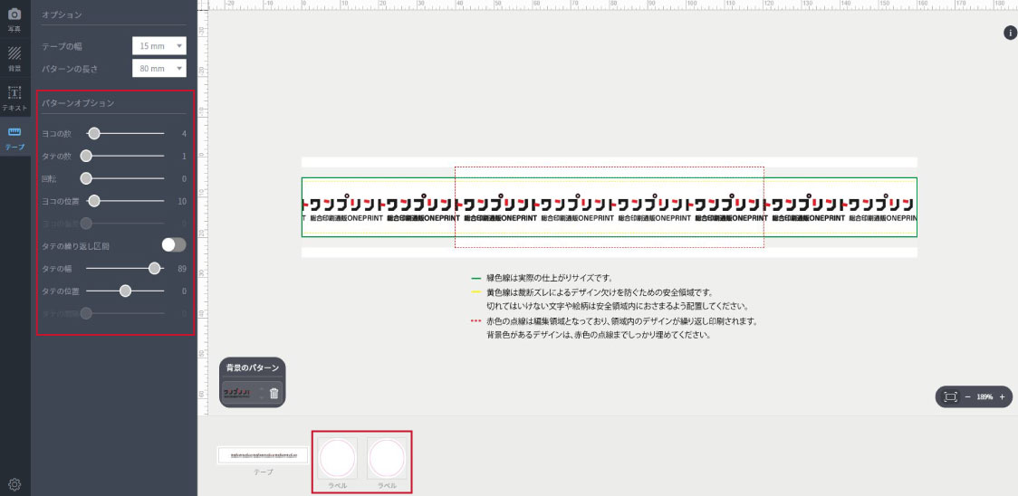The width and height of the screenshot is (1018, 496).
Task: Click the タテの幅 slider handle
Action: [155, 268]
